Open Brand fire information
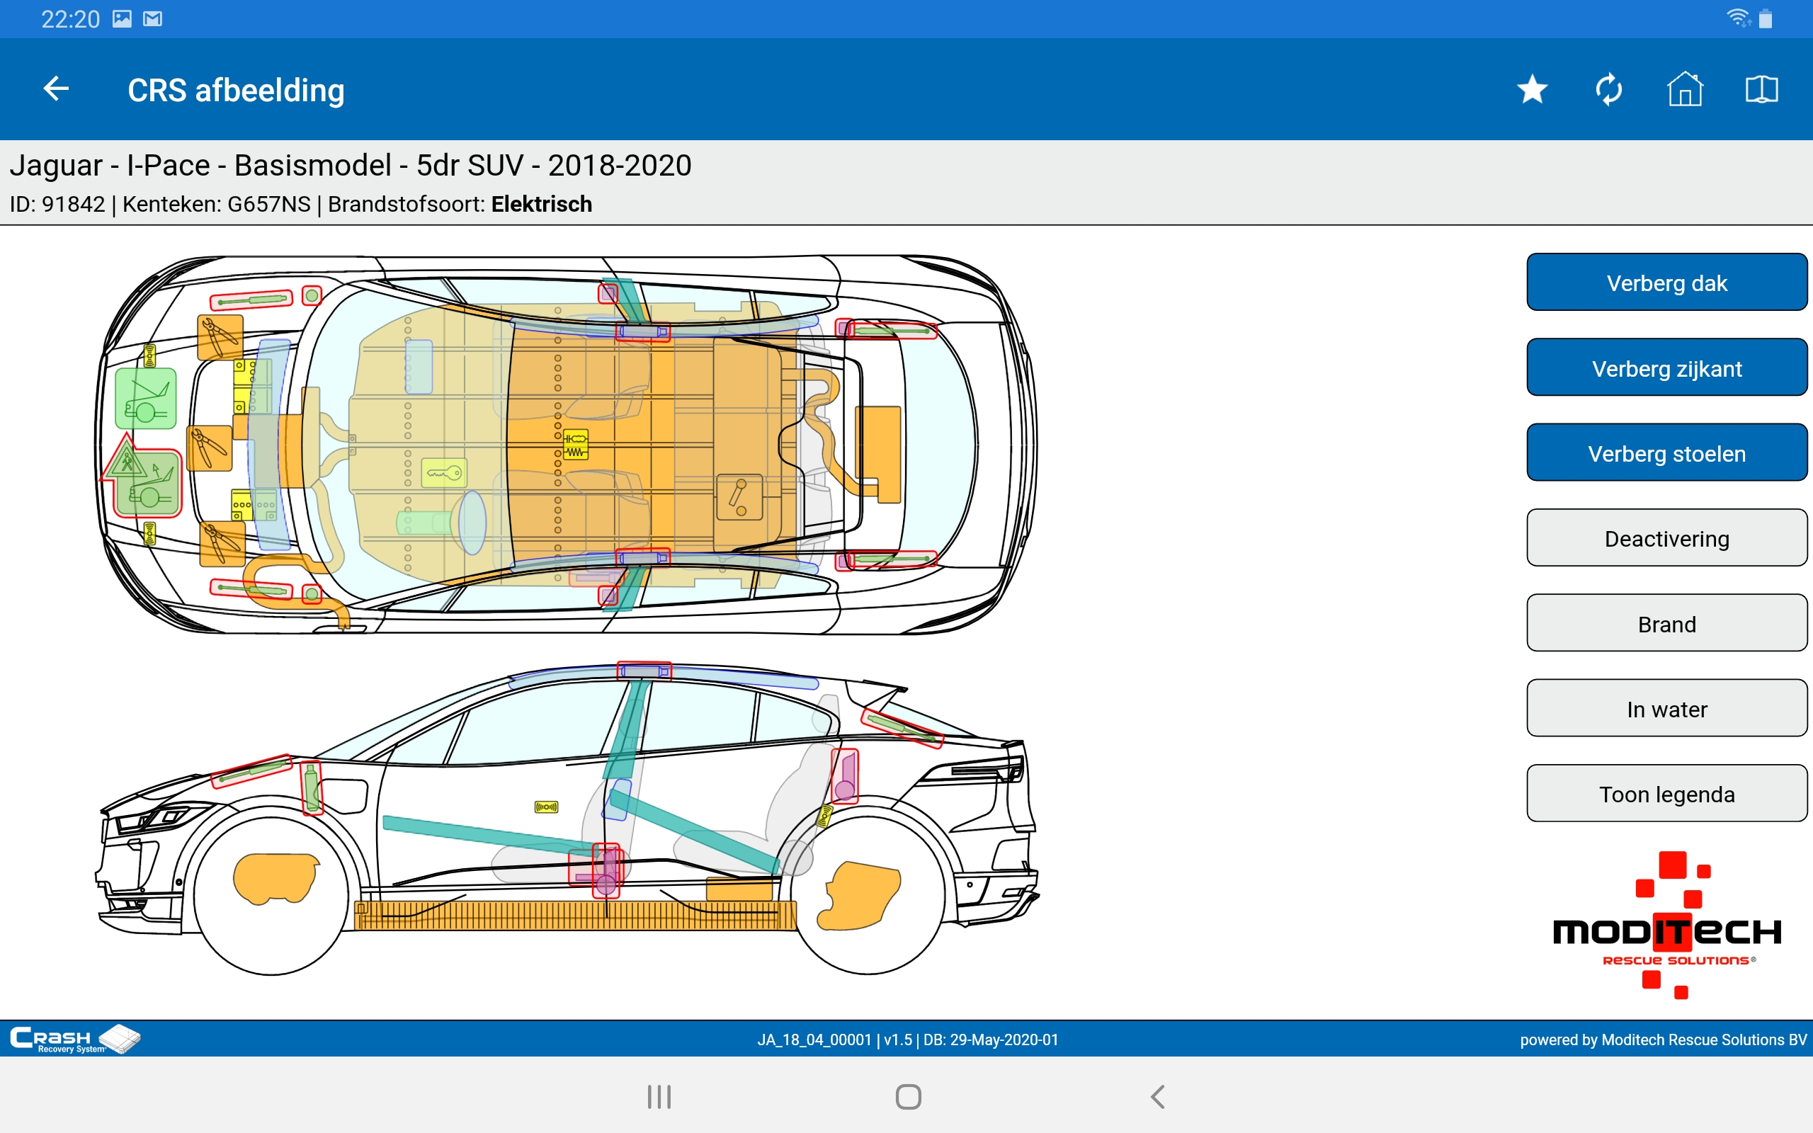This screenshot has width=1813, height=1133. (x=1667, y=623)
